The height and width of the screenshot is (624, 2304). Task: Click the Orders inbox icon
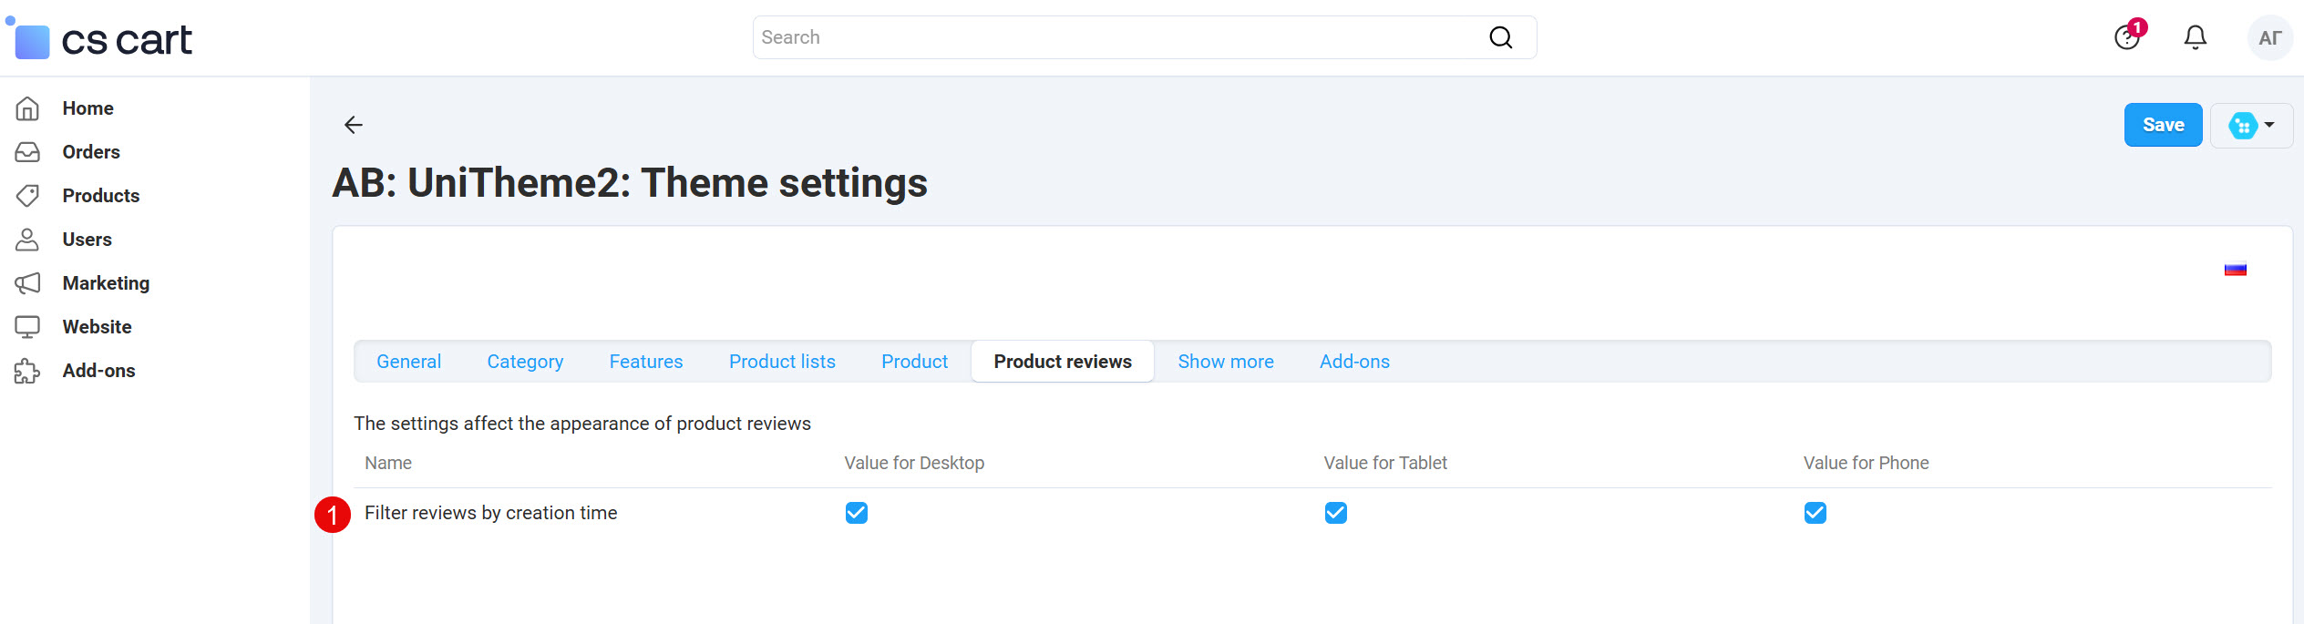27,152
